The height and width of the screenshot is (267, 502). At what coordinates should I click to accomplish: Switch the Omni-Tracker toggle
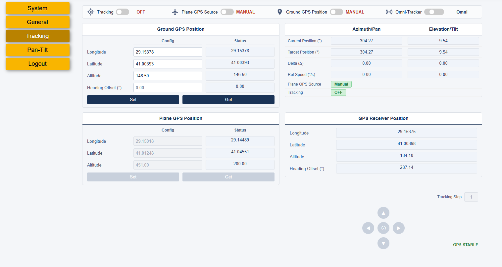point(434,12)
